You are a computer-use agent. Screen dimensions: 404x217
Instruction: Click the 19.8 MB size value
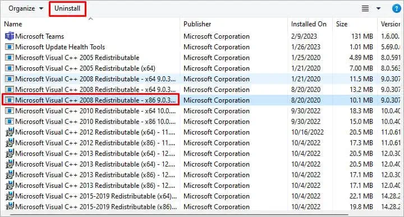point(361,206)
